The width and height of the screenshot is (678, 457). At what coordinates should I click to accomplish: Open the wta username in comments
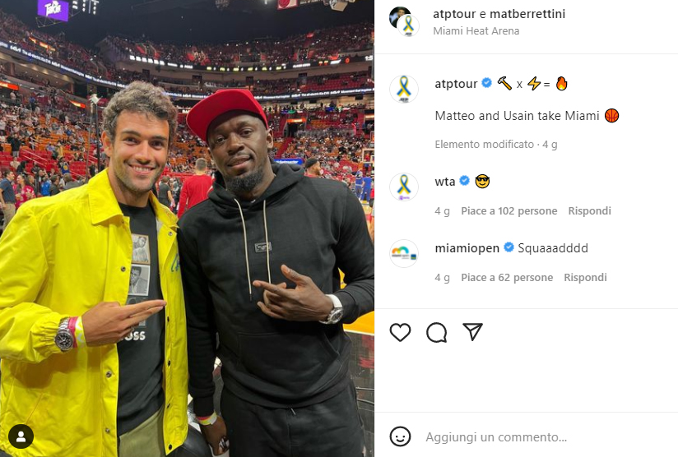coord(445,182)
